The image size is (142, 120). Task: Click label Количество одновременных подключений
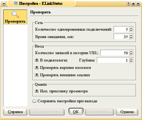[x=74, y=29]
